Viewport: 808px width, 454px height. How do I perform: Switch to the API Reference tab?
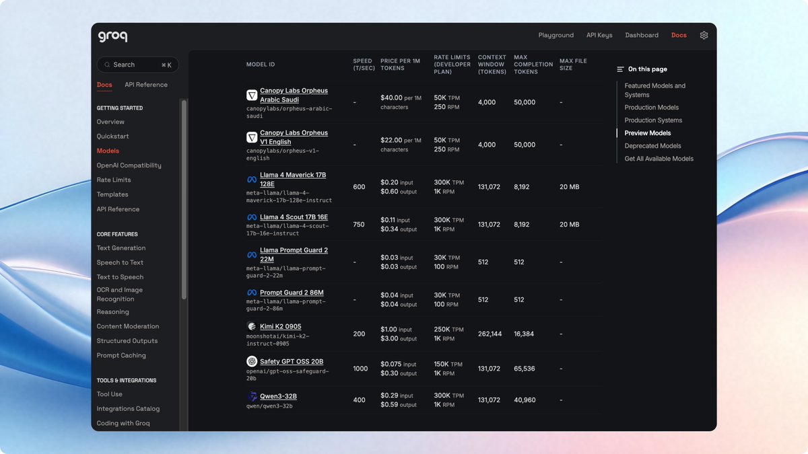pos(146,85)
